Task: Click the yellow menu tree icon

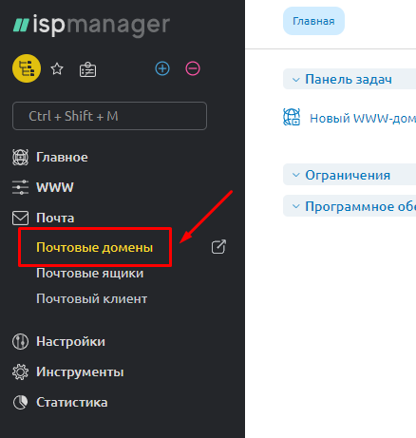Action: pos(27,68)
